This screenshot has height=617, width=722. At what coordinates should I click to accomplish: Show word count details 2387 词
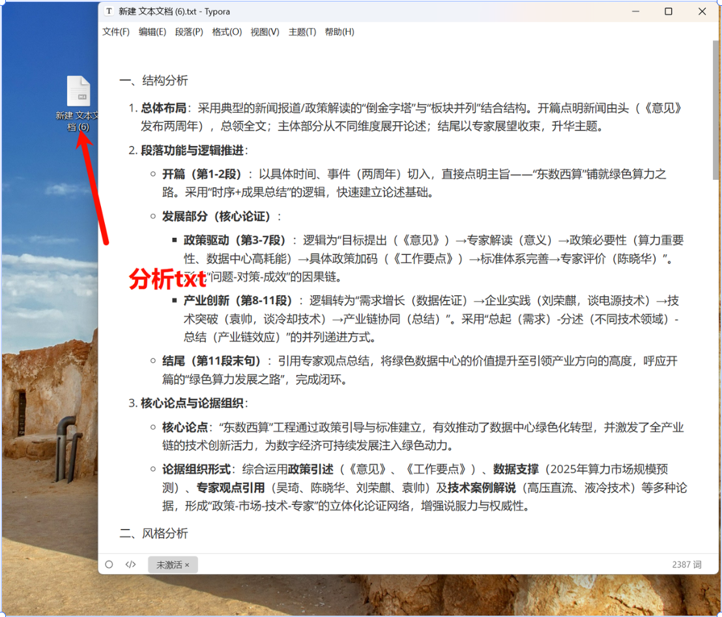pyautogui.click(x=687, y=564)
